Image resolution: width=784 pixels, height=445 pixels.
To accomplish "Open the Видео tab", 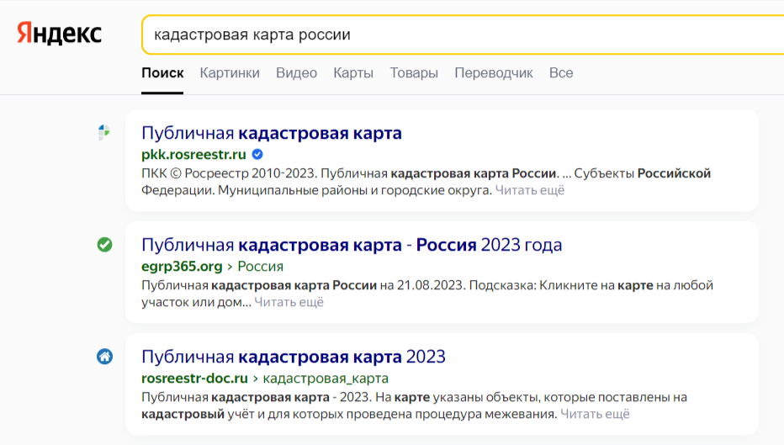I will pyautogui.click(x=296, y=73).
